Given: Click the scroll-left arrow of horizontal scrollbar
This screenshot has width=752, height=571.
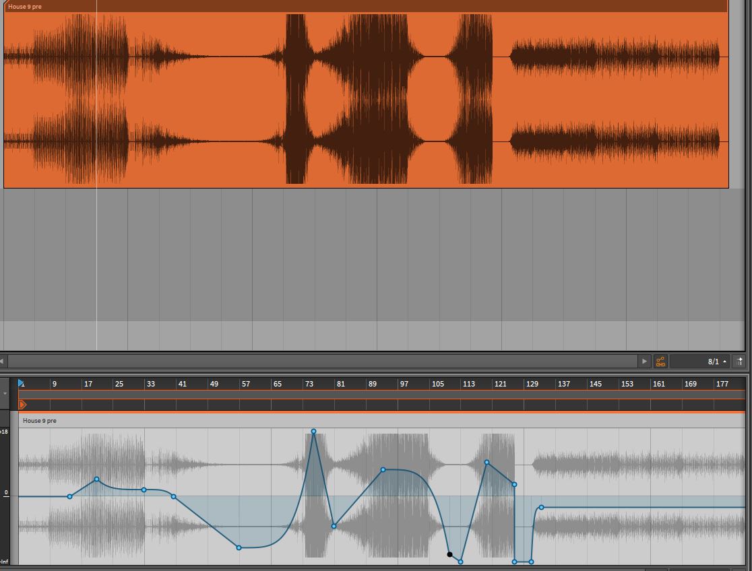Looking at the screenshot, I should coord(3,362).
